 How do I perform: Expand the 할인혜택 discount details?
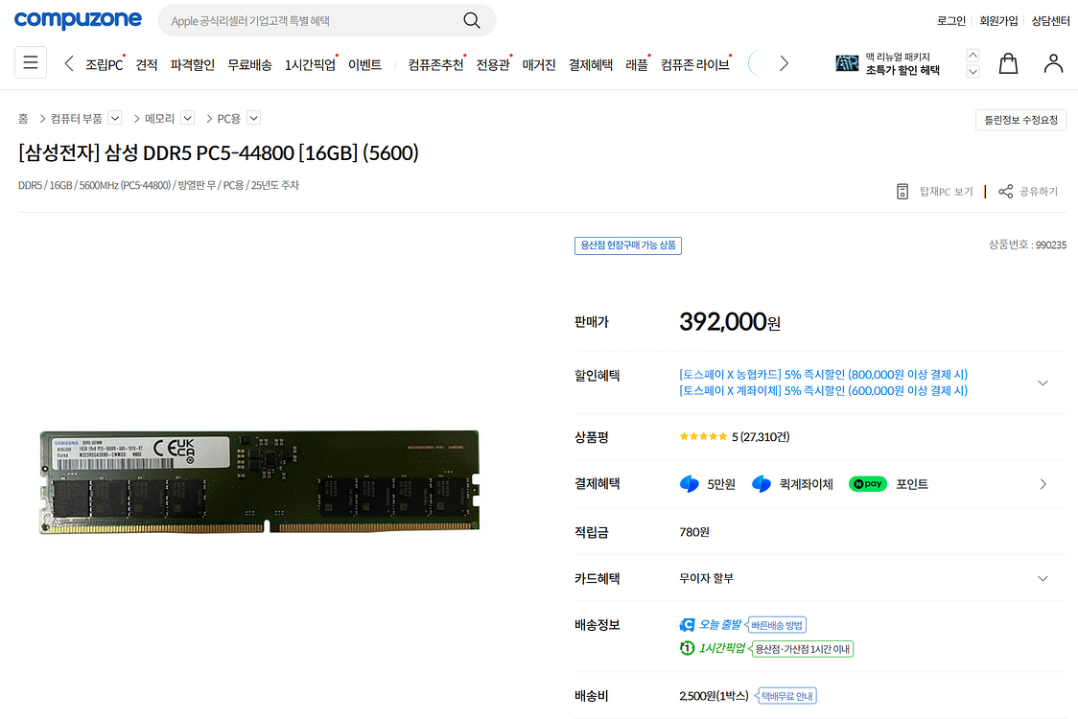[x=1043, y=383]
